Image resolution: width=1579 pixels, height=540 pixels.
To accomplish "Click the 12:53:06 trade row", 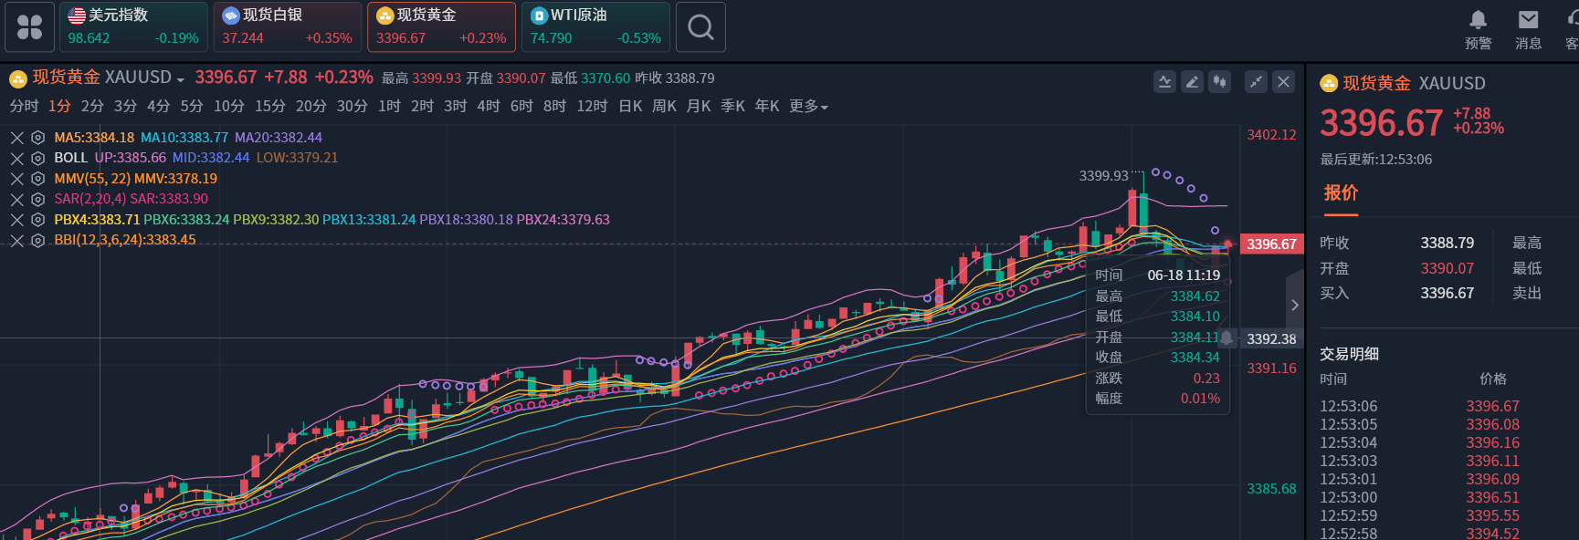I will pos(1419,406).
